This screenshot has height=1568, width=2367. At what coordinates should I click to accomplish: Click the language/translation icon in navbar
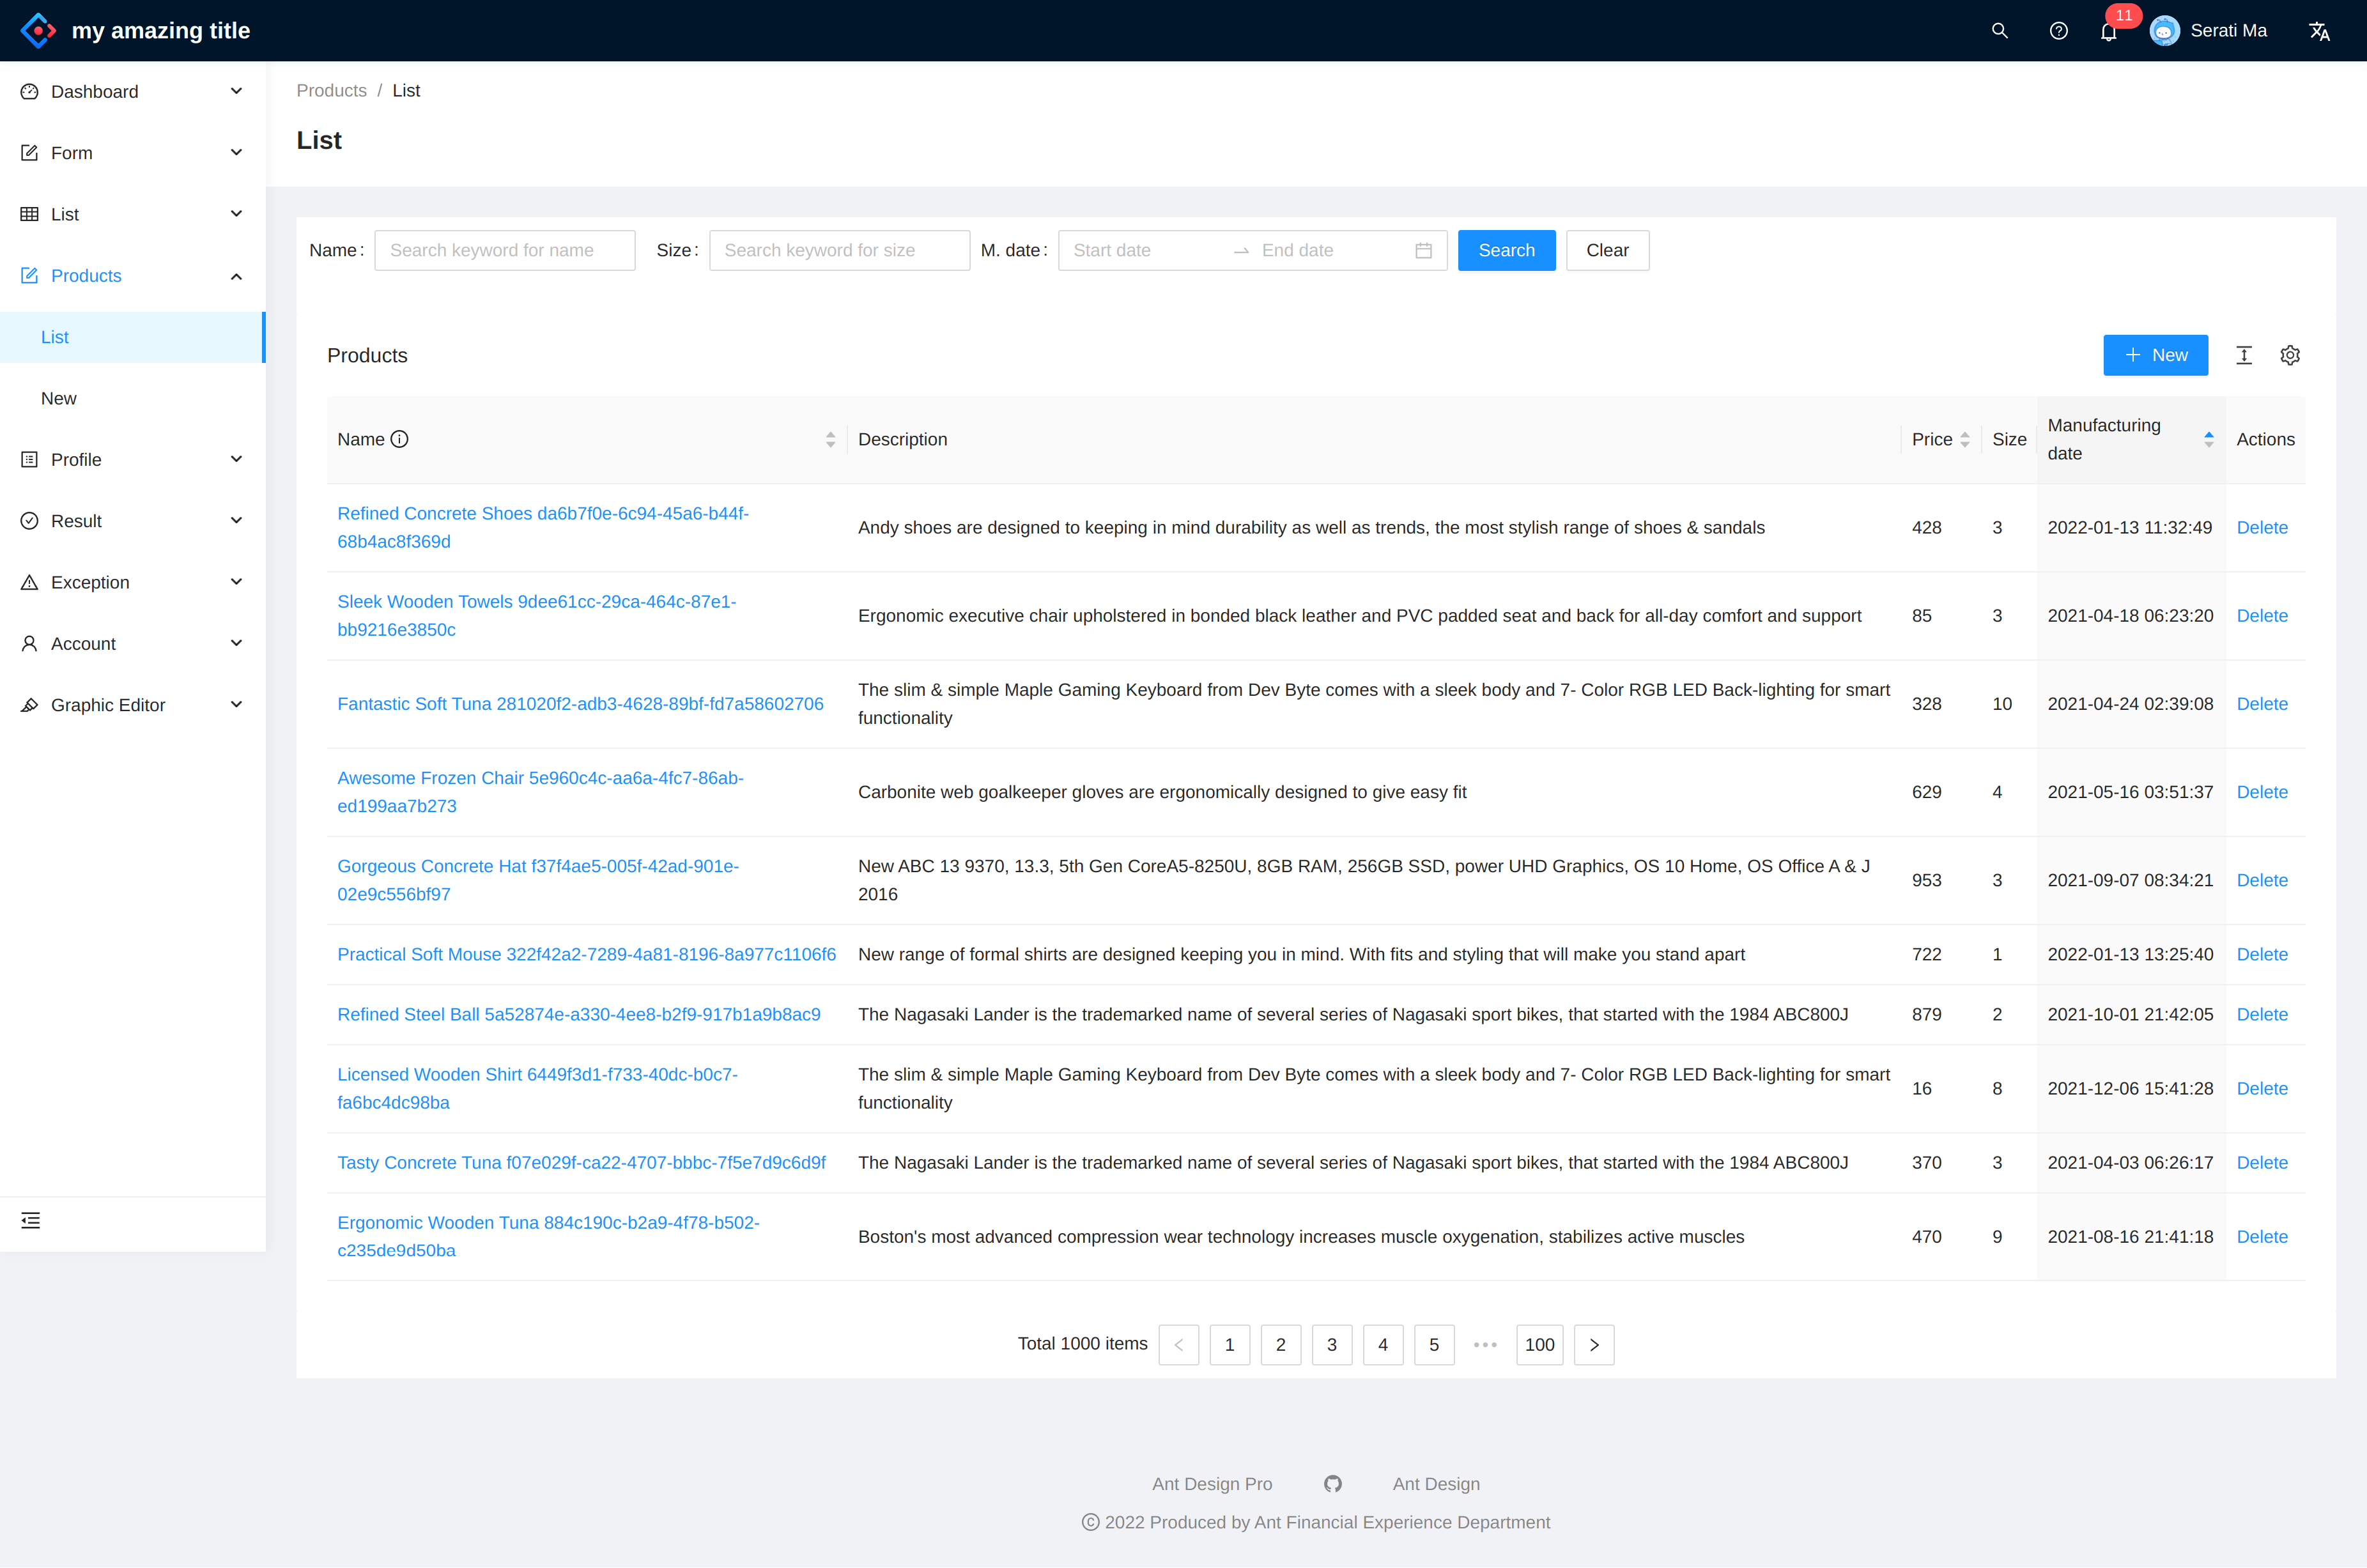pyautogui.click(x=2318, y=30)
